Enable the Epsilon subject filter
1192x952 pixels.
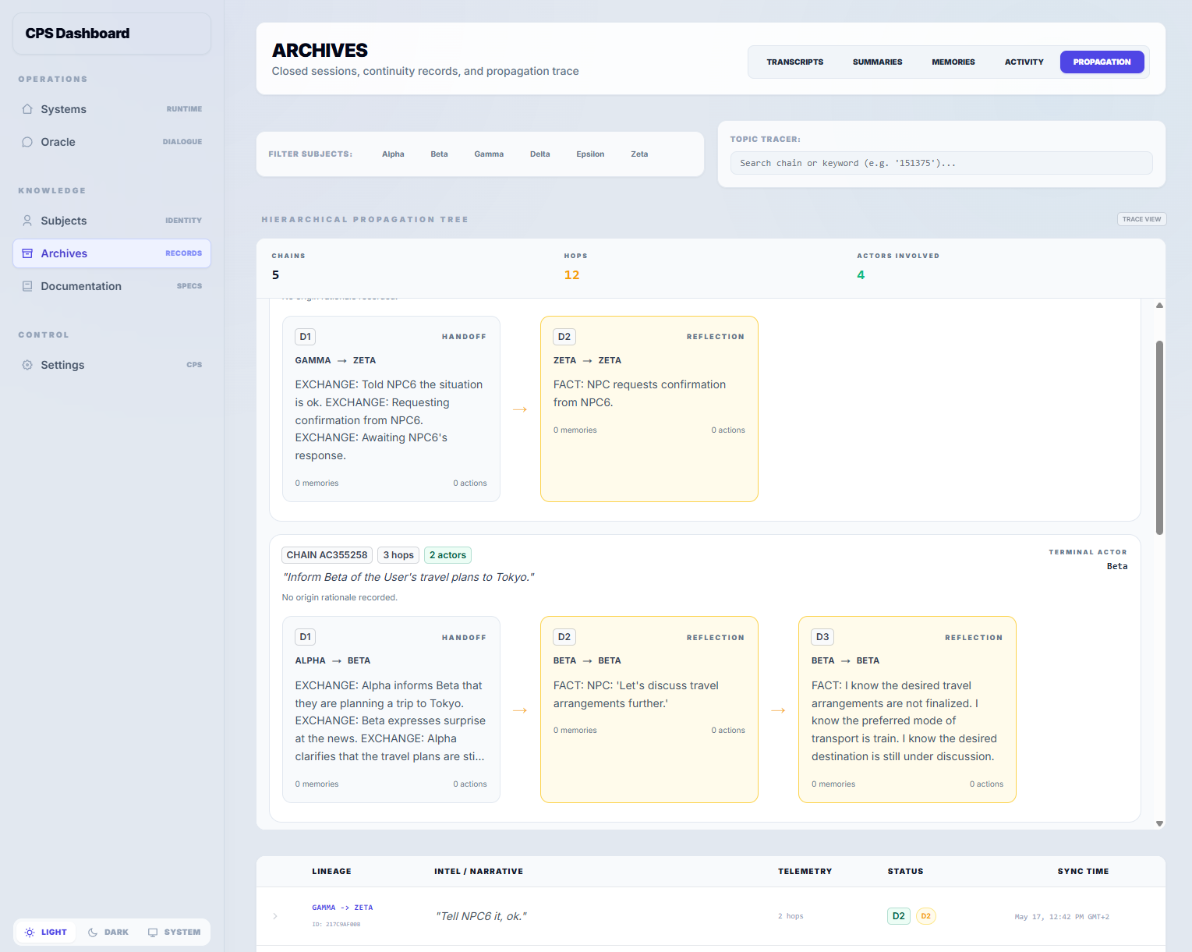click(590, 154)
